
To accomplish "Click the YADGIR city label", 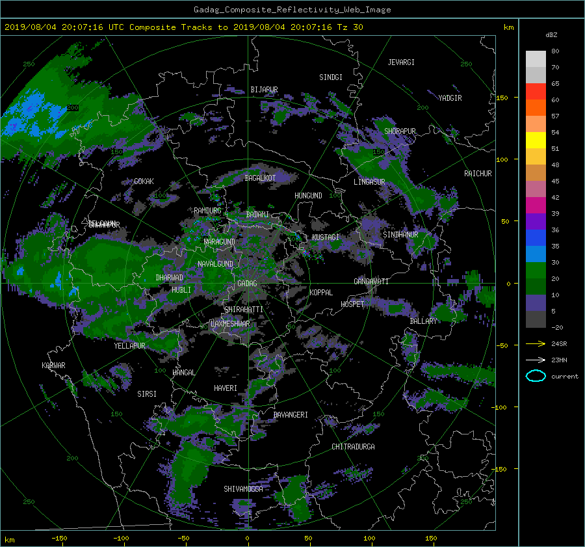I will coord(450,98).
